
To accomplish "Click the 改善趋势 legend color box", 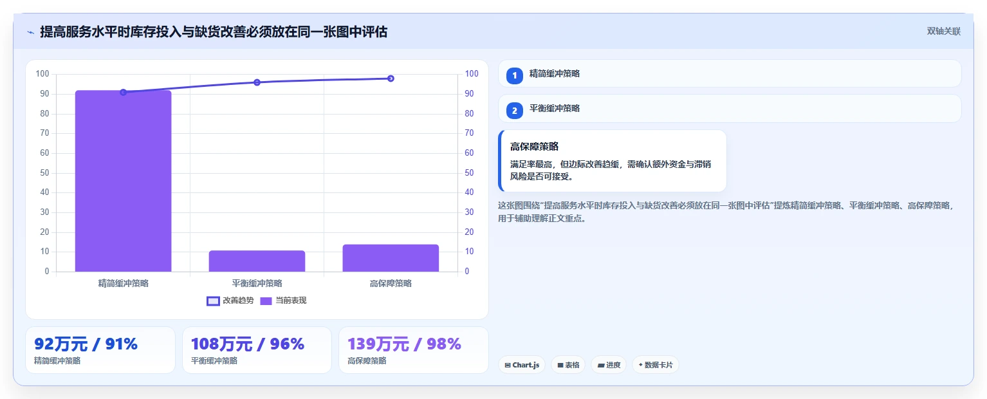I will tap(214, 301).
